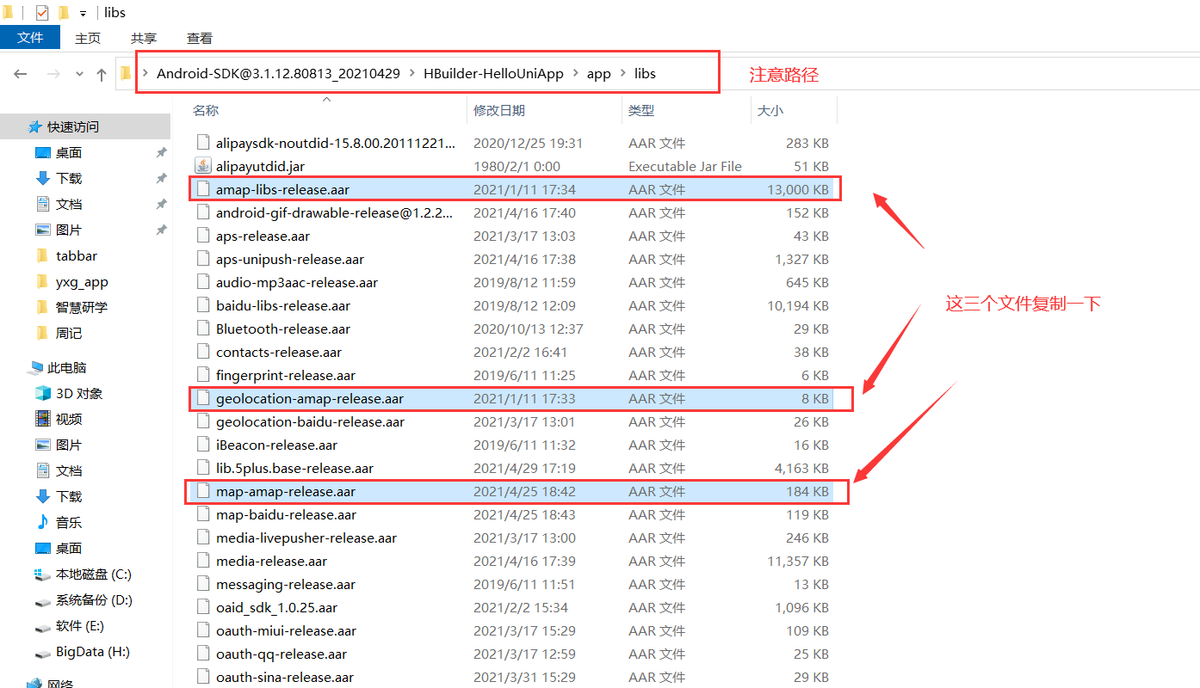
Task: Open pinned 桌面 under quick access
Action: (x=69, y=152)
